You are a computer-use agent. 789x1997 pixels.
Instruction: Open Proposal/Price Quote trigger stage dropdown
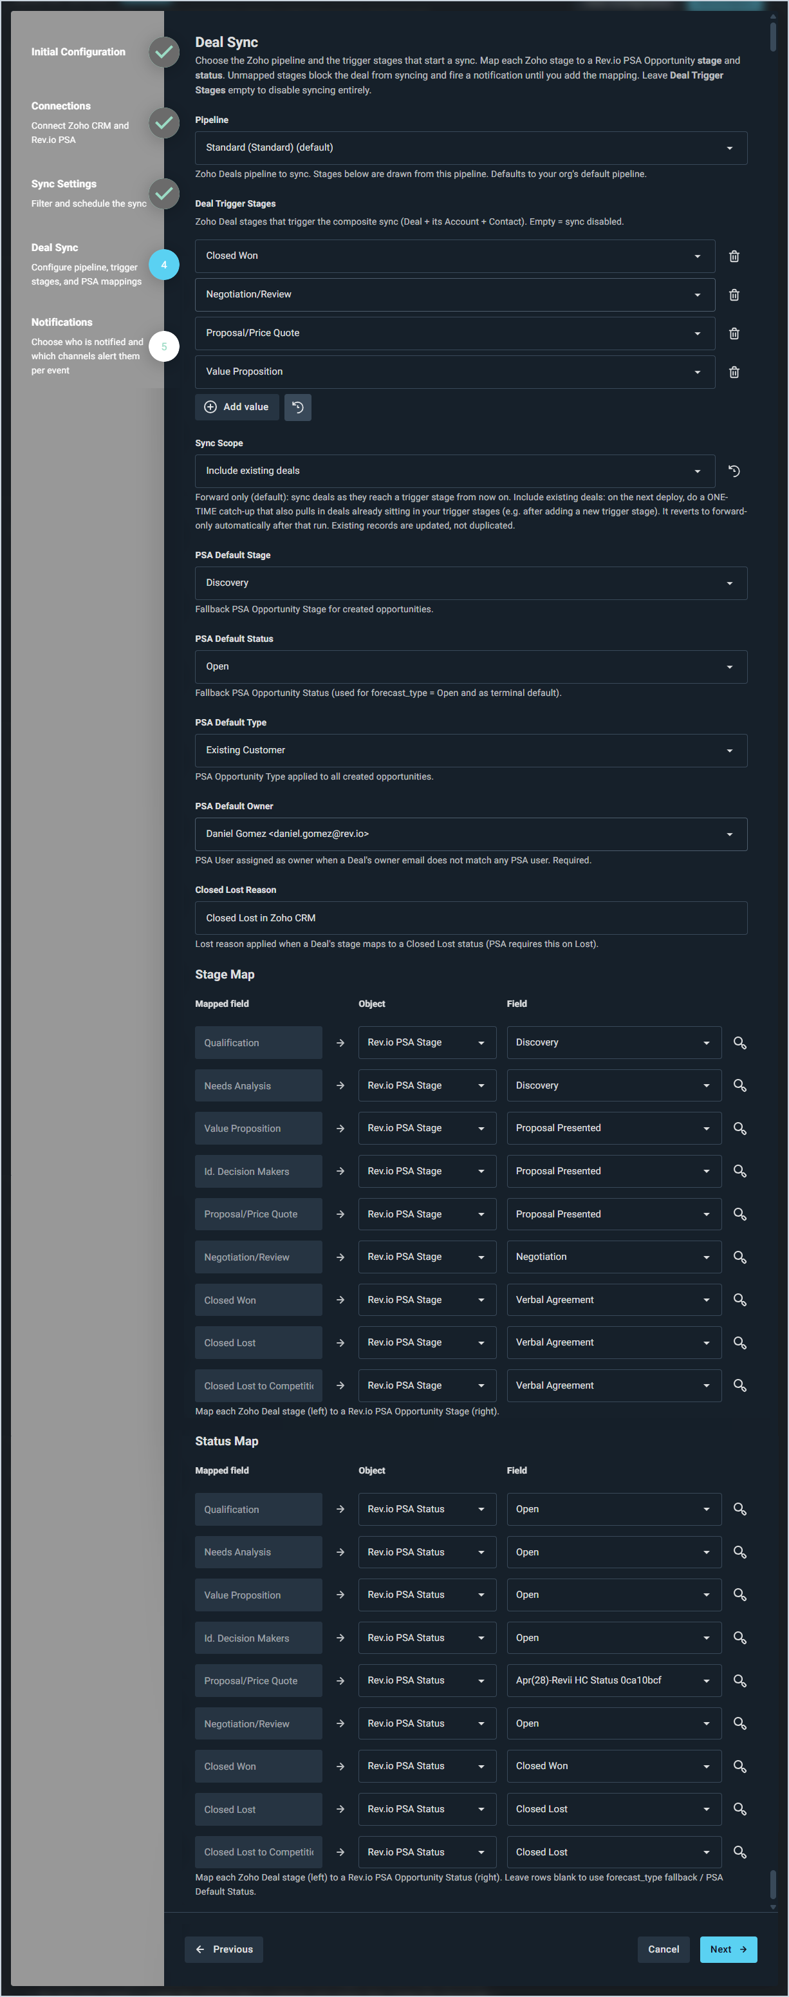455,333
